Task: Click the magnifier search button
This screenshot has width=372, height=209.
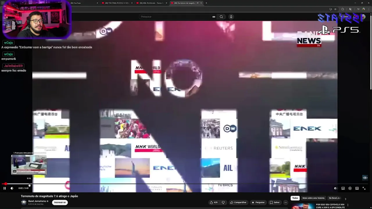Action: click(x=221, y=17)
